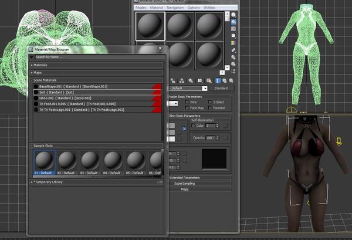Select Tri Foot.001 0.005 scene material
Viewport: 352px width, 240px height.
97,104
